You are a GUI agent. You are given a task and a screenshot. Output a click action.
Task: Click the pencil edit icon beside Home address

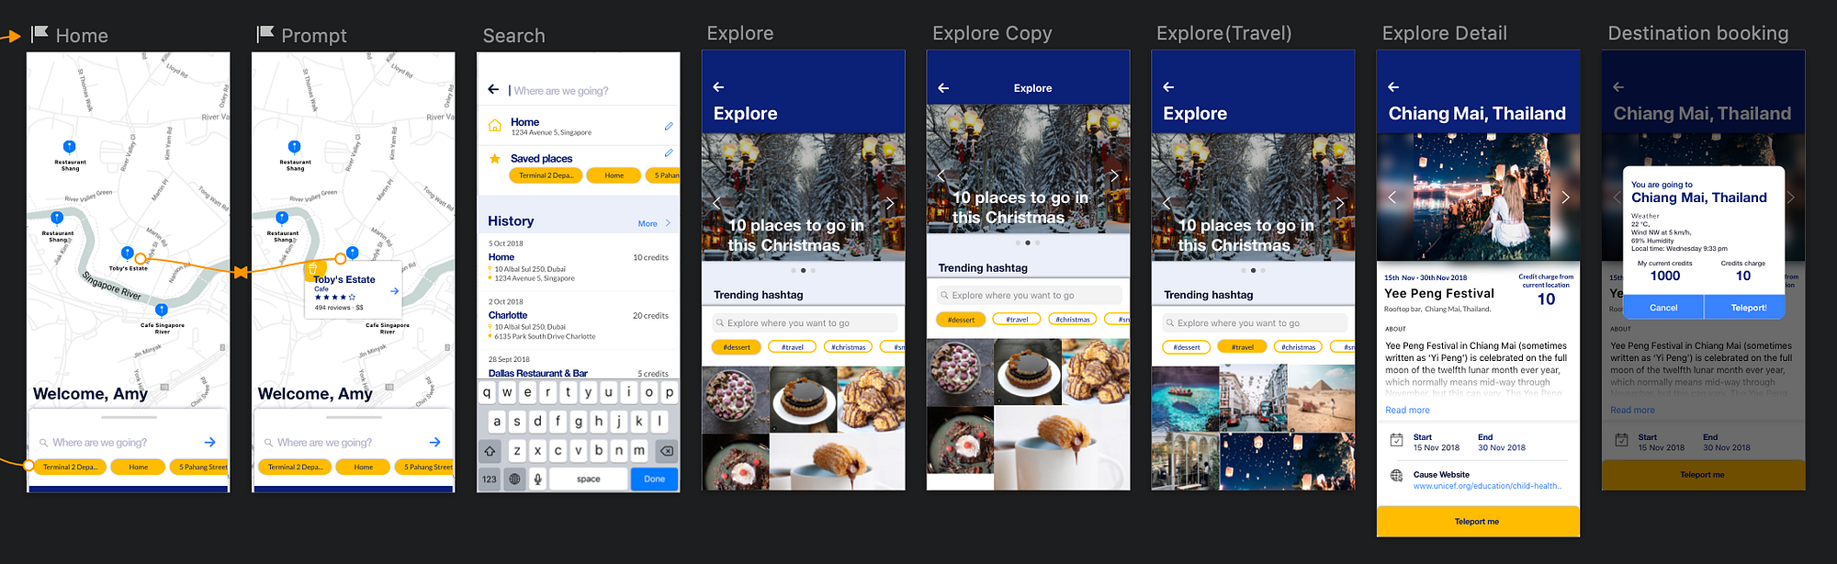669,126
